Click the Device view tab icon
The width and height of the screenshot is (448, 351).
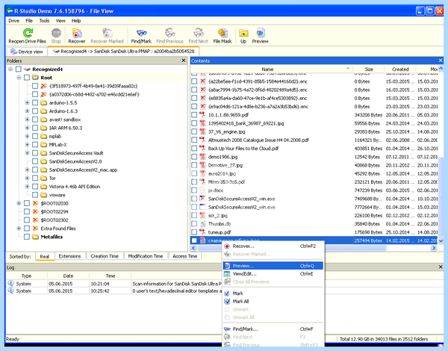coord(13,52)
